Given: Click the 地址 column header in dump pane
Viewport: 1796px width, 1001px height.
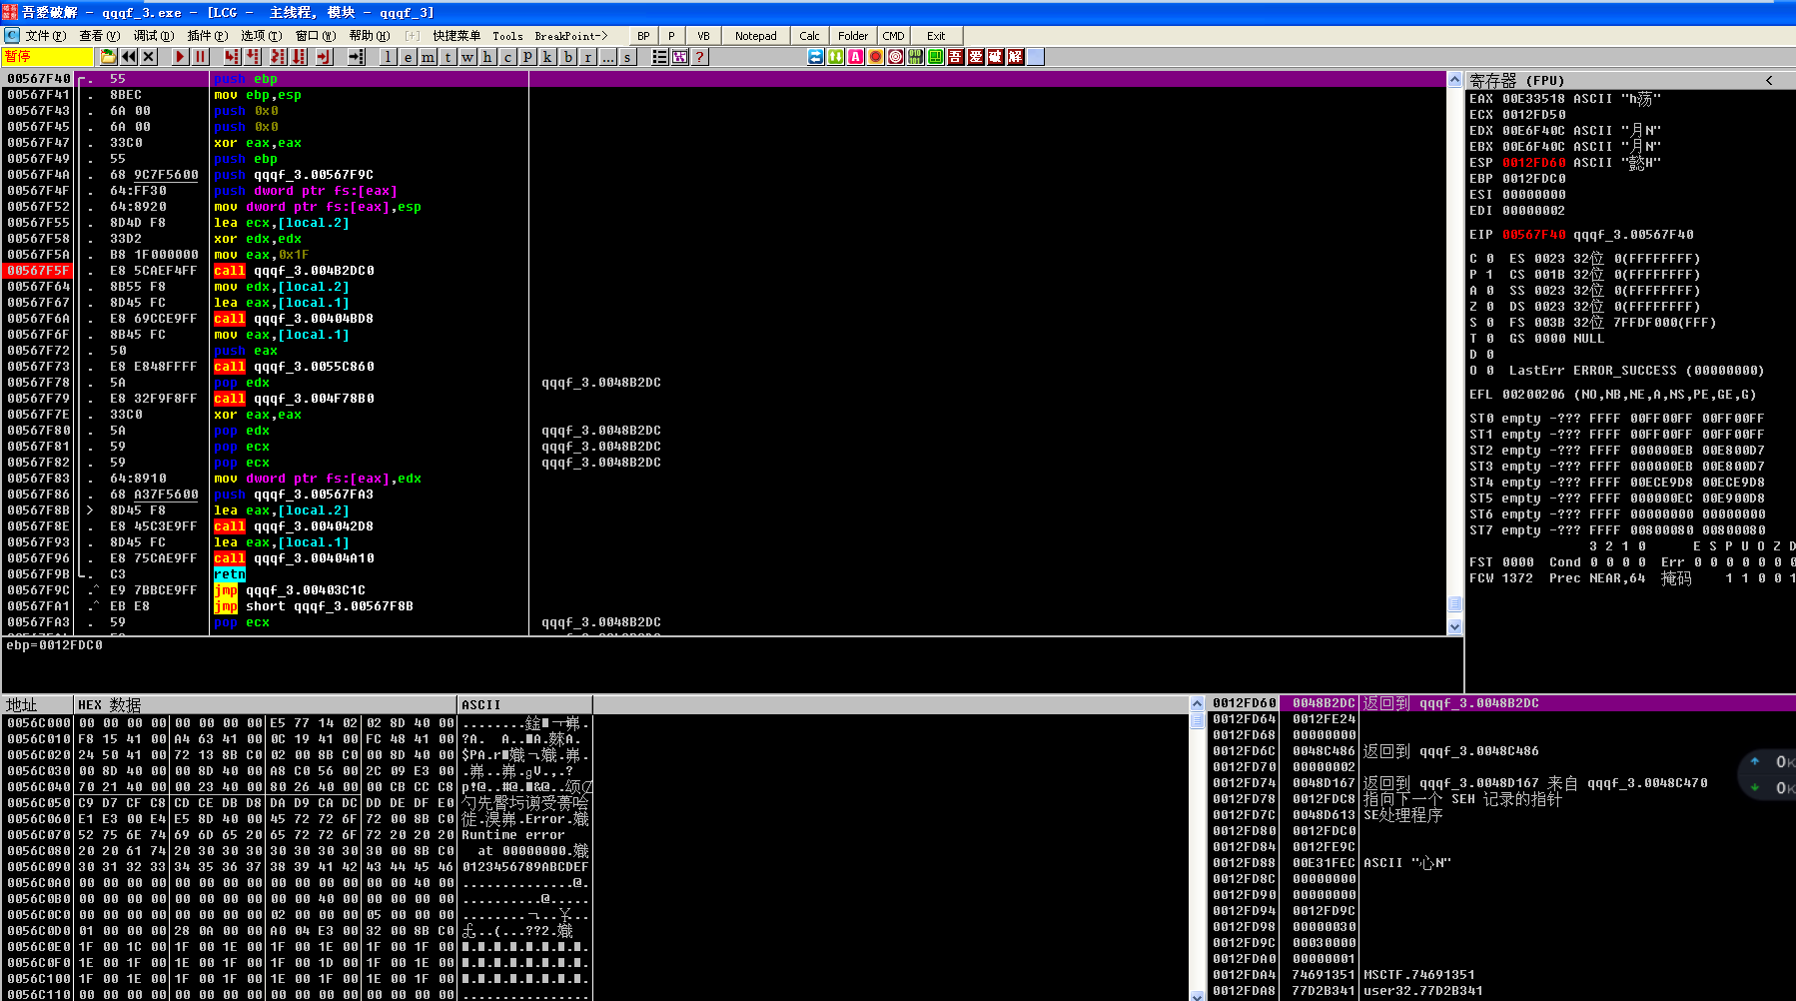Looking at the screenshot, I should click(38, 704).
